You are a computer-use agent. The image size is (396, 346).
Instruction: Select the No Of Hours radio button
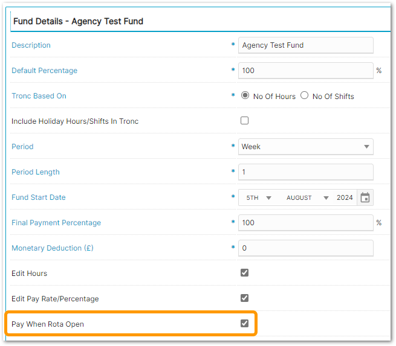point(245,95)
